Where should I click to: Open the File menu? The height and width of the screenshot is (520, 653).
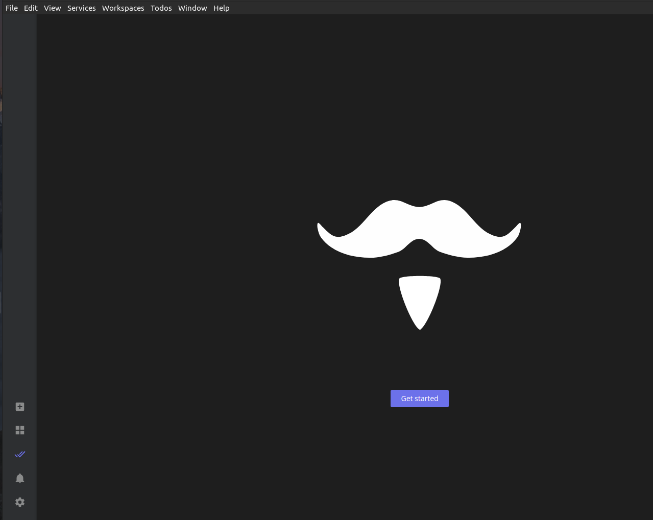point(12,8)
